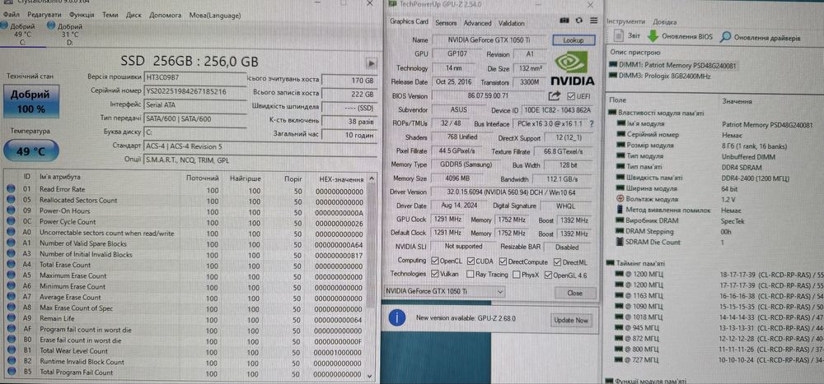Viewport: 824px width, 384px height.
Task: Click the memory icon beside Ім'я модуля
Action: [621, 124]
